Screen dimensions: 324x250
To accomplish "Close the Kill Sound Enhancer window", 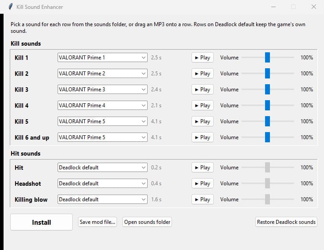I will (314, 7).
